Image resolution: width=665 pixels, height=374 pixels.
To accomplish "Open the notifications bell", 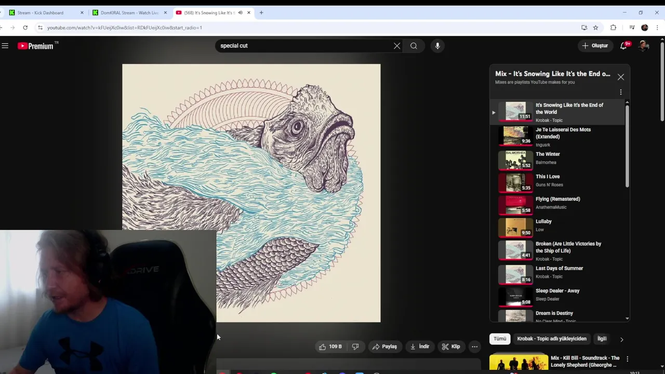I will [623, 46].
